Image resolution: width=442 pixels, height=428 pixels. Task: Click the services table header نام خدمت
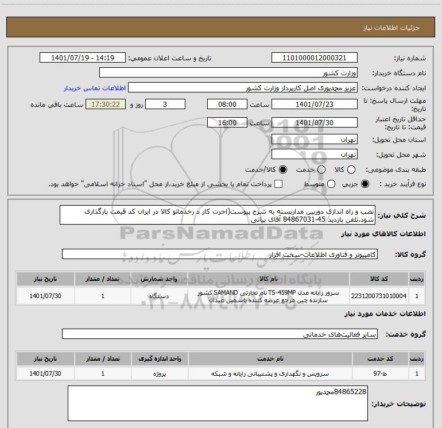click(x=270, y=358)
